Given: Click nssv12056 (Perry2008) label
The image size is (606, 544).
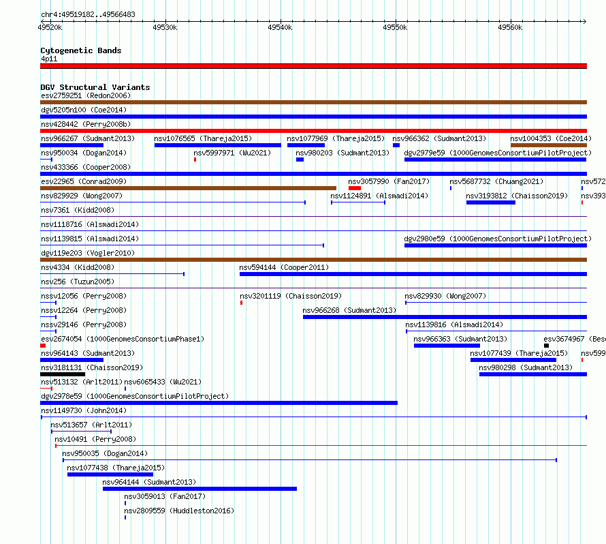Looking at the screenshot, I should 84,296.
